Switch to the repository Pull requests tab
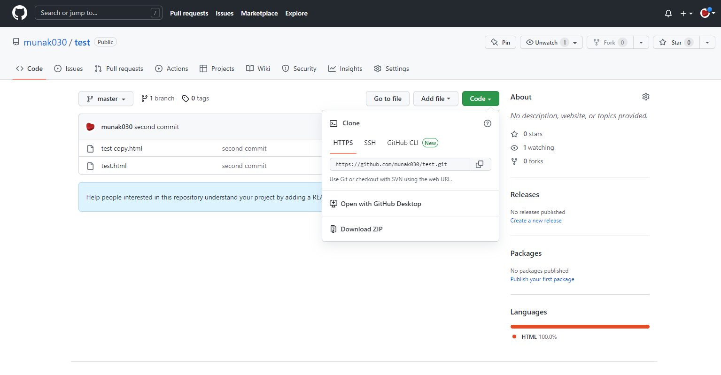Viewport: 721px width, 375px height. 119,69
